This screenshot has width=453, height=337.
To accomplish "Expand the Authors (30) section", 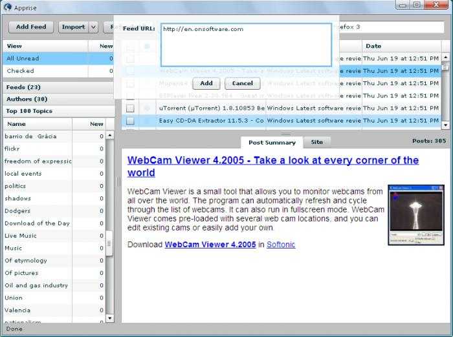I will pyautogui.click(x=58, y=99).
